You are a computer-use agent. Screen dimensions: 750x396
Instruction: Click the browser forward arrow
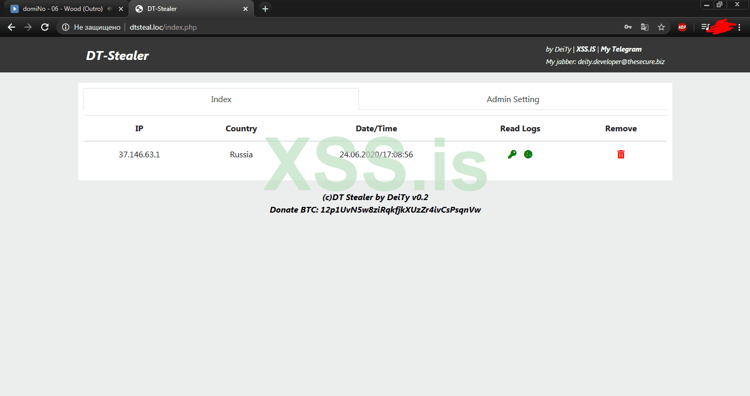coord(28,27)
